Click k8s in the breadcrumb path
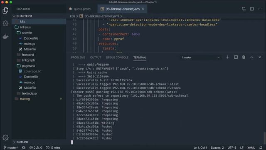 click(72, 16)
